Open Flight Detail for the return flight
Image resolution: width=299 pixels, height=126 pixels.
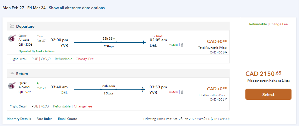(18, 106)
